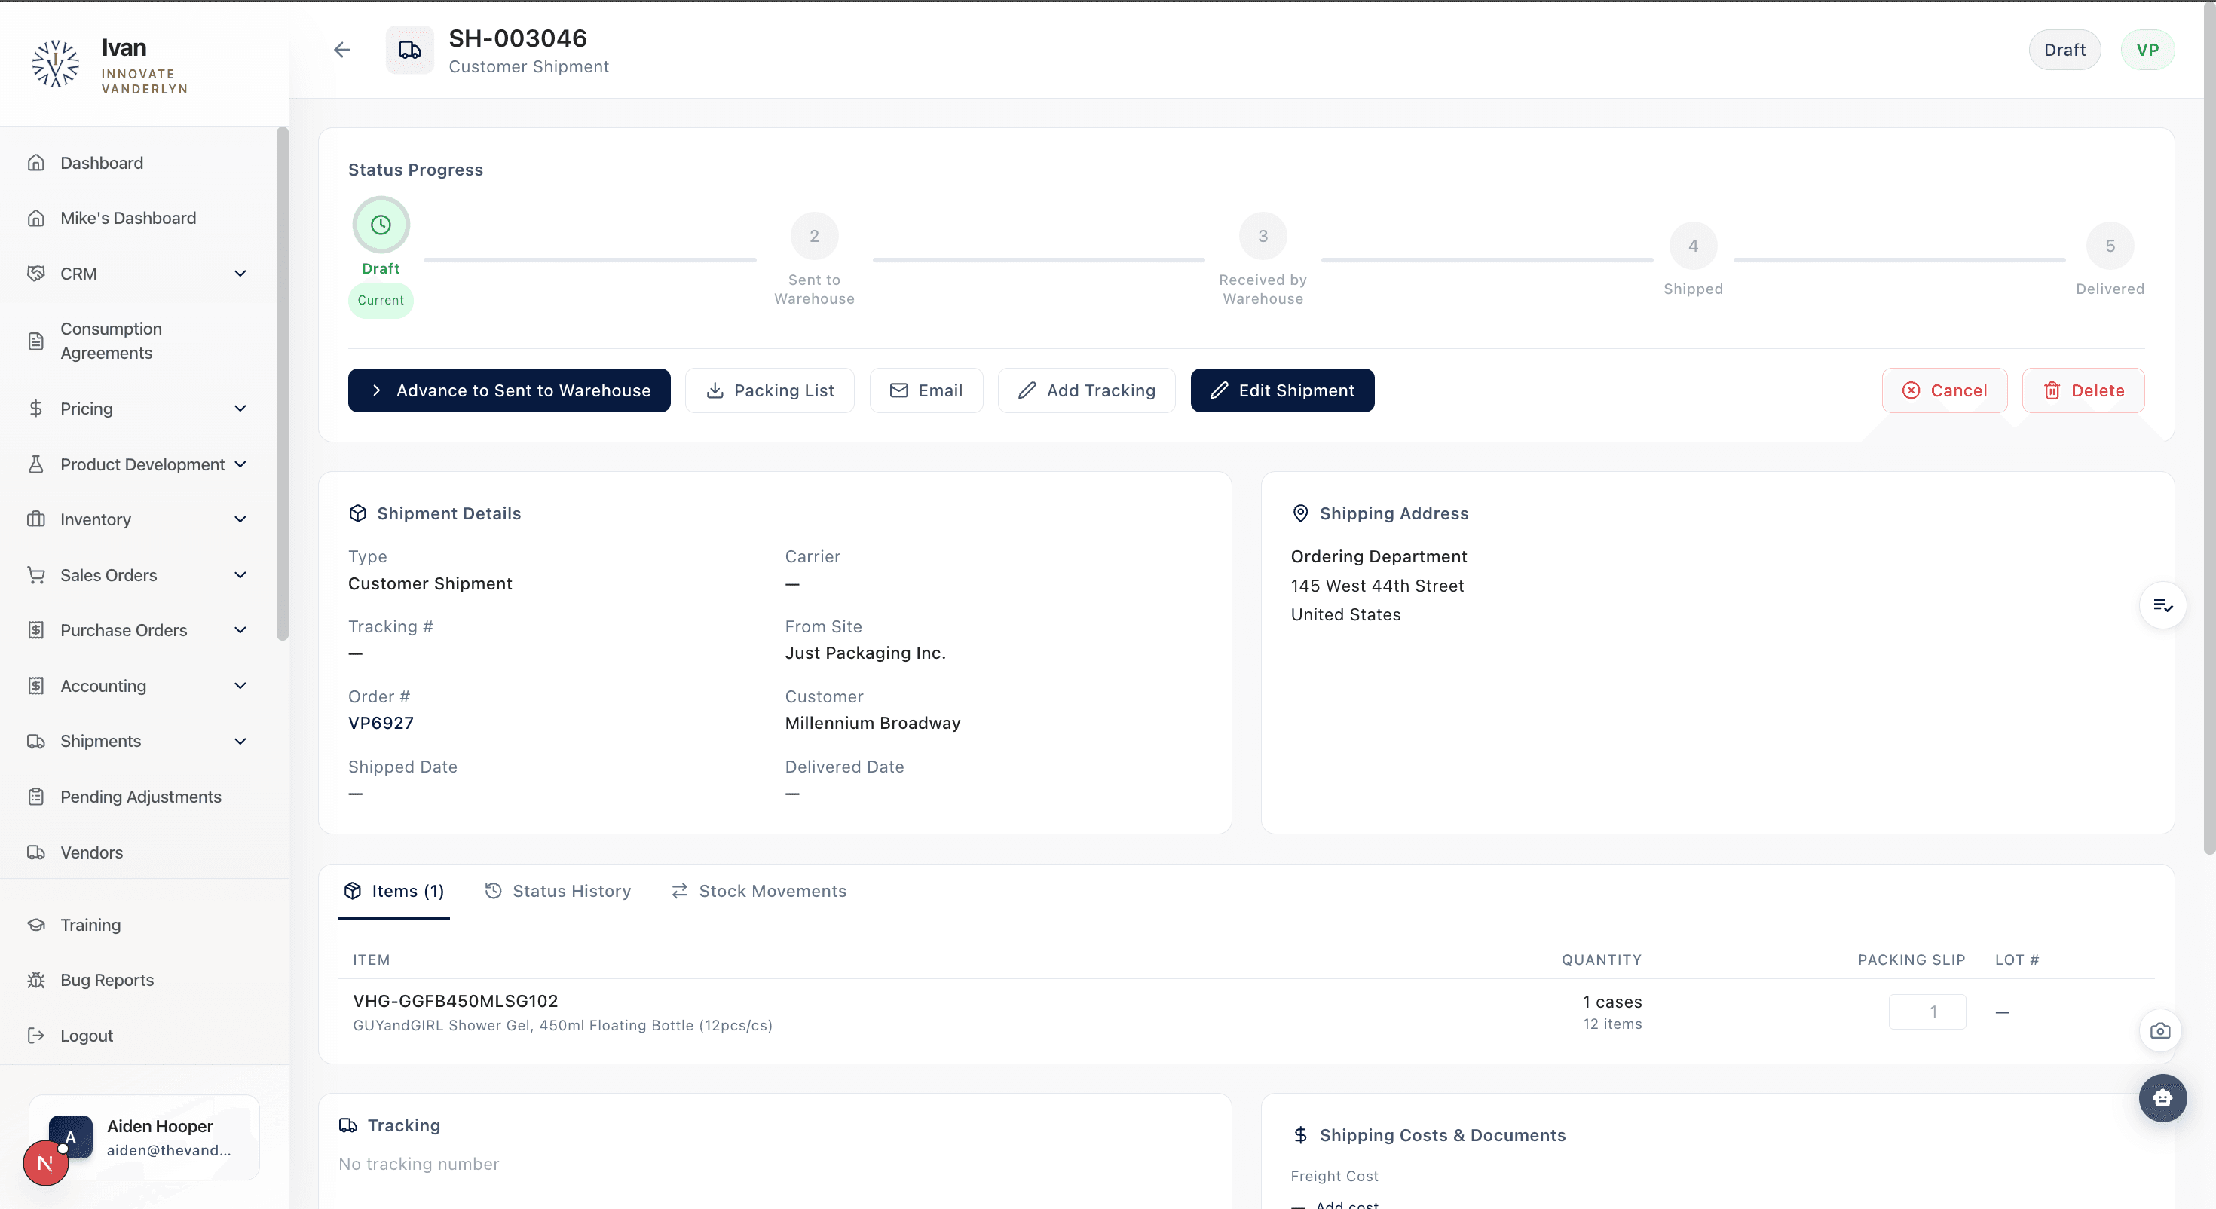The height and width of the screenshot is (1209, 2216).
Task: Click the red Cancel button
Action: tap(1944, 390)
